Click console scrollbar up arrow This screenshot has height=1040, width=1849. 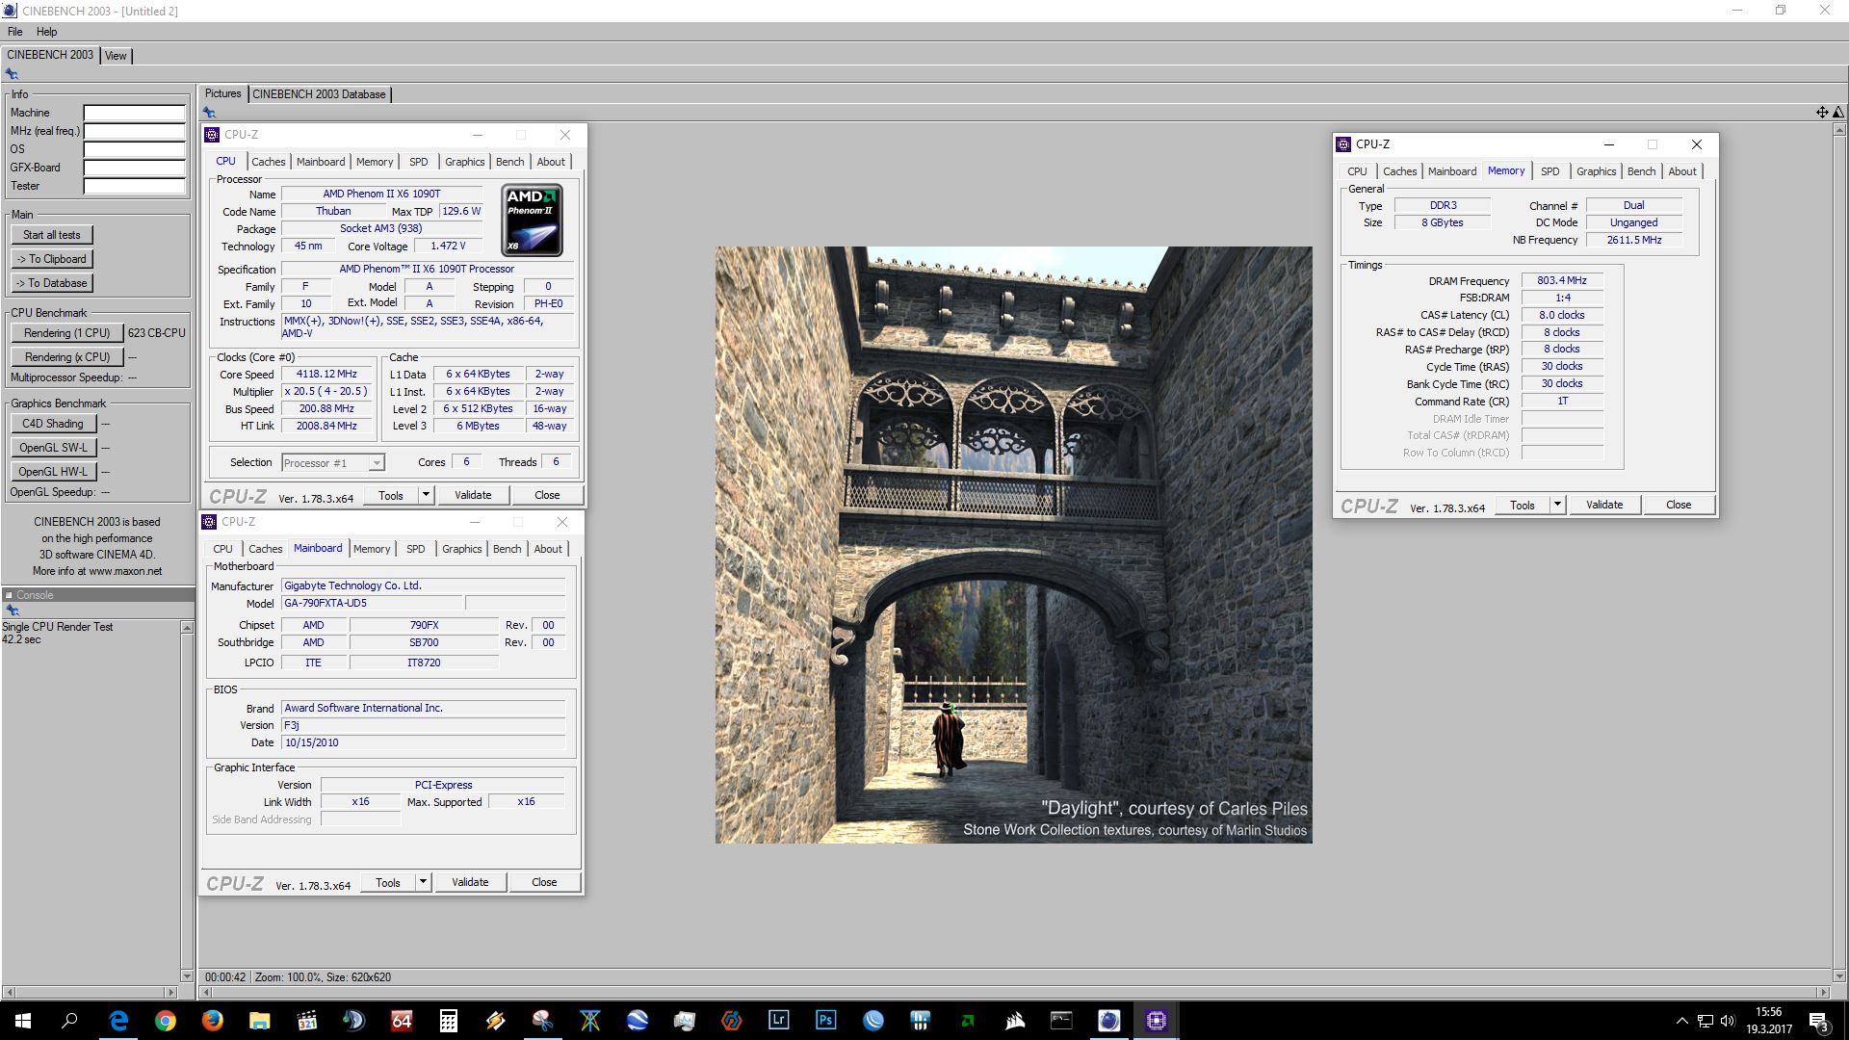point(187,628)
